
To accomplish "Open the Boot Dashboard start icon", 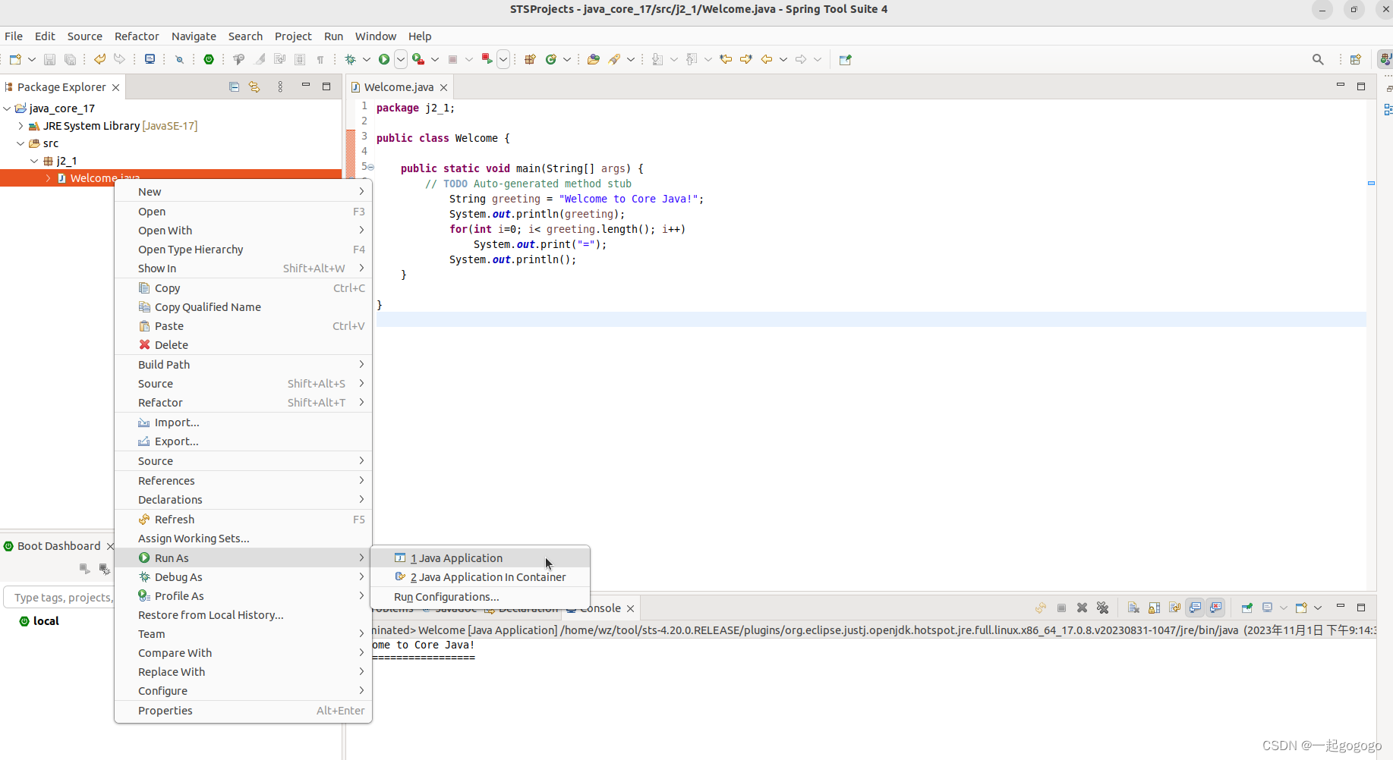I will 84,569.
